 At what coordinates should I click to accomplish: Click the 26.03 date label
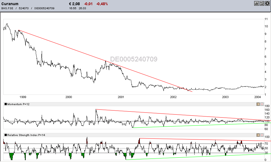82,8
